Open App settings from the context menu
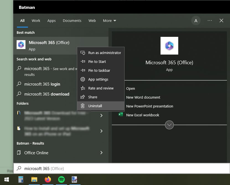The height and width of the screenshot is (185, 230). pos(98,79)
